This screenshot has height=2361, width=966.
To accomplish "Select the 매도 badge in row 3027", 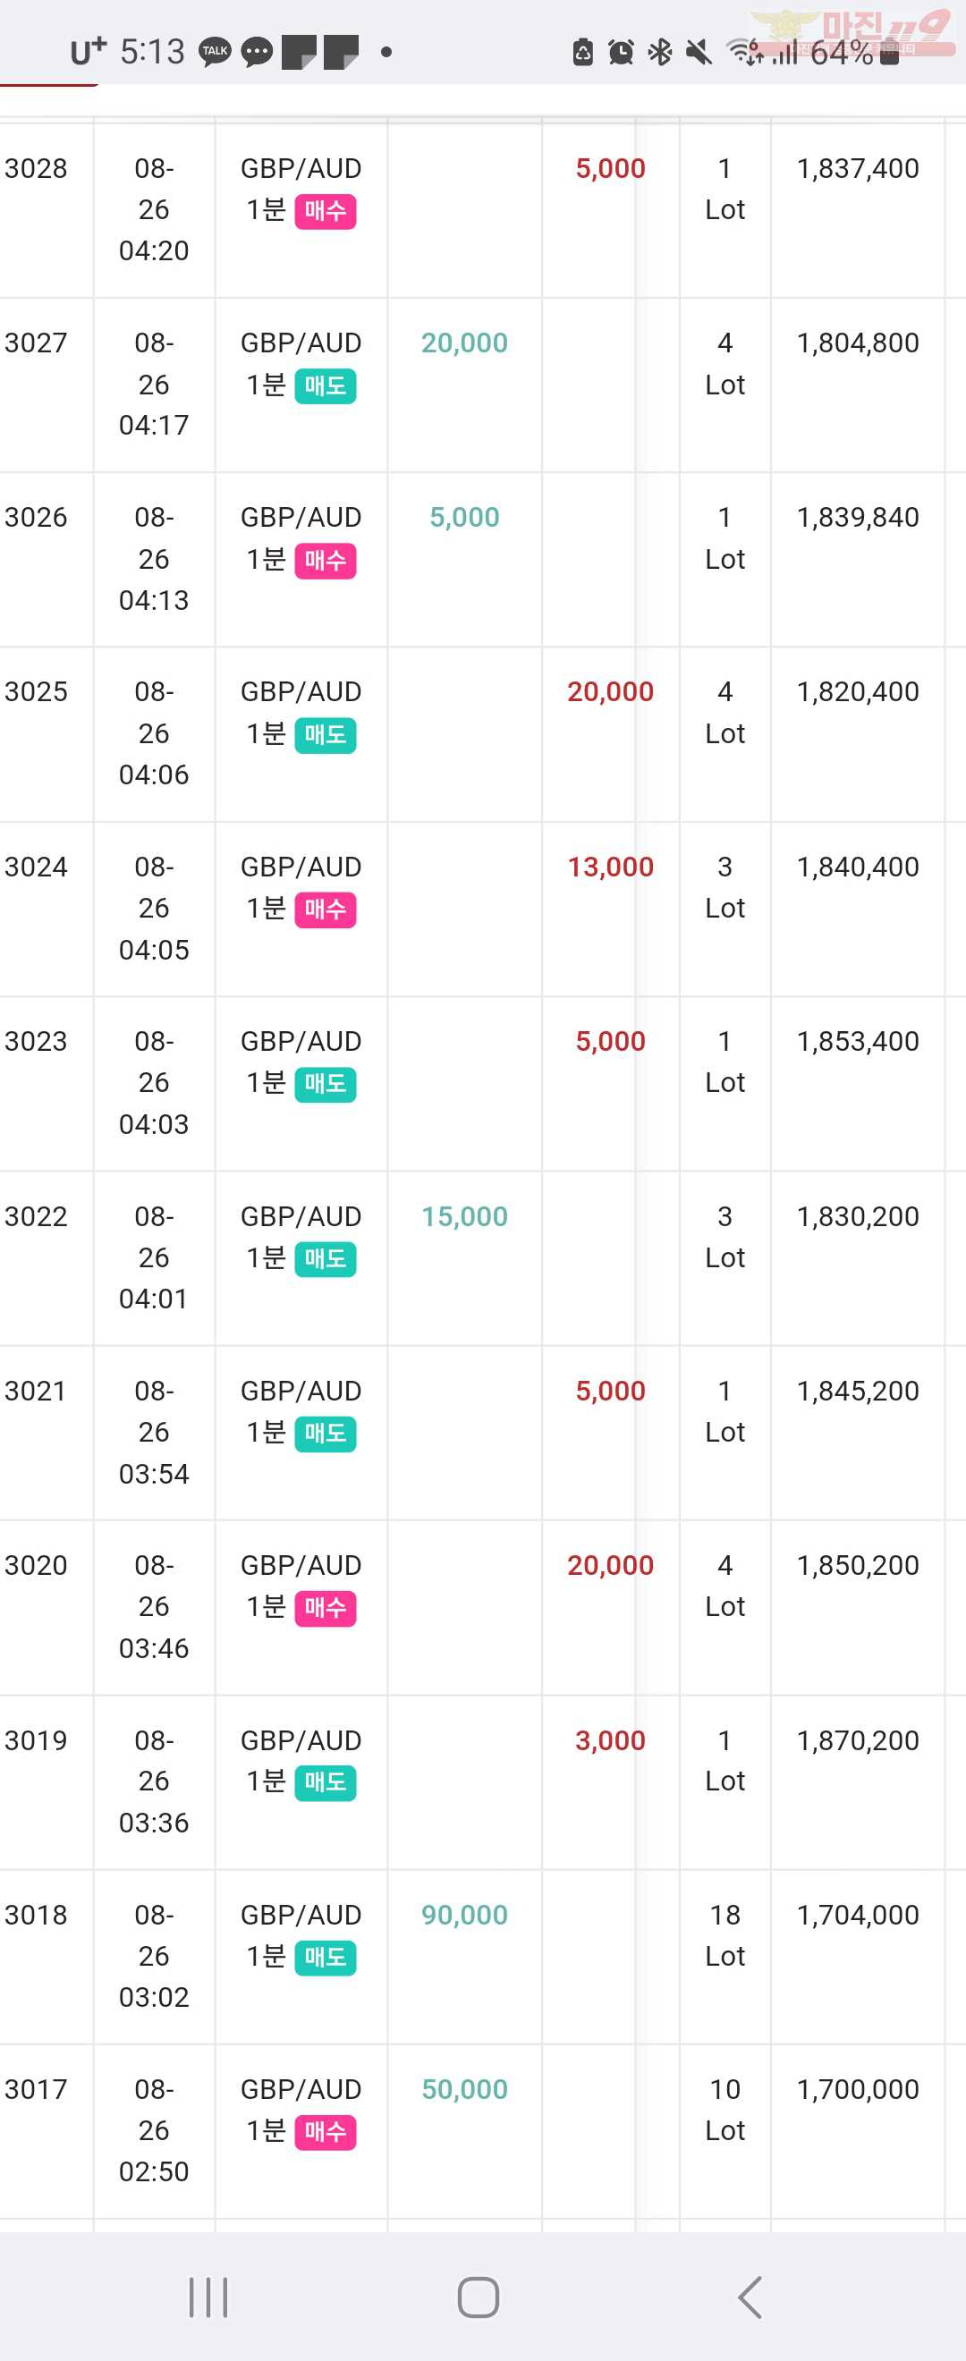I will (326, 385).
